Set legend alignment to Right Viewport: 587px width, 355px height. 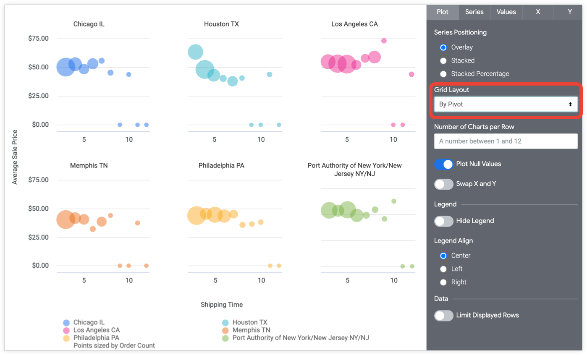[x=443, y=282]
